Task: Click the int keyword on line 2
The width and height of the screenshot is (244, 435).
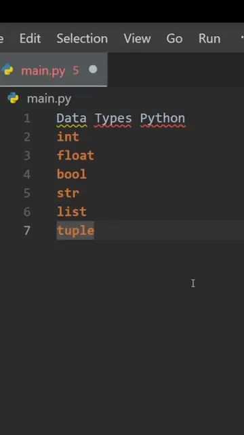Action: [68, 137]
